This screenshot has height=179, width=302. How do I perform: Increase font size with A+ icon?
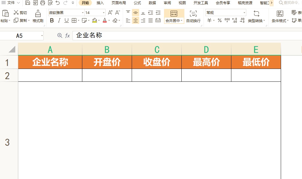point(110,13)
